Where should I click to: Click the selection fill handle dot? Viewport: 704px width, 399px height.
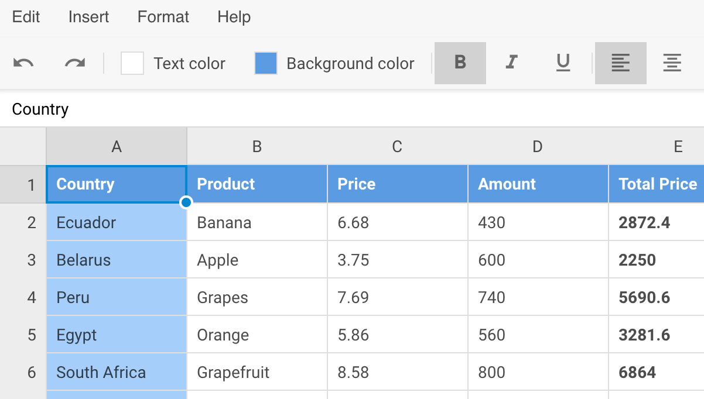tap(186, 202)
